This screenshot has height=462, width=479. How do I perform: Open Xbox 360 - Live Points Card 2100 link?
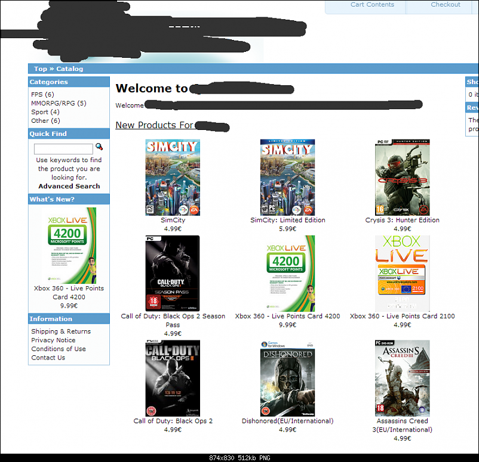pyautogui.click(x=403, y=316)
